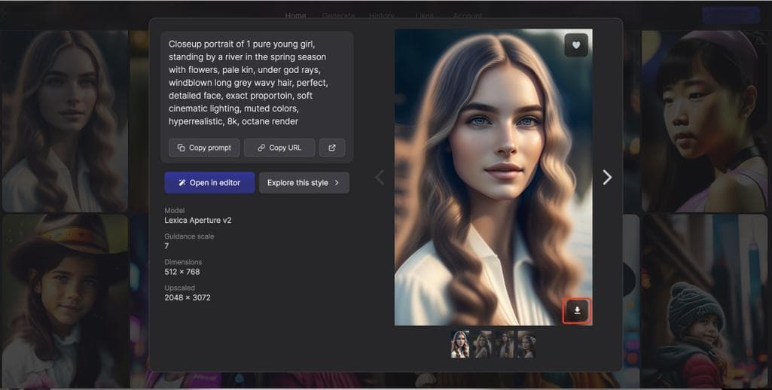Select the fourth variation thumbnail

coord(526,344)
